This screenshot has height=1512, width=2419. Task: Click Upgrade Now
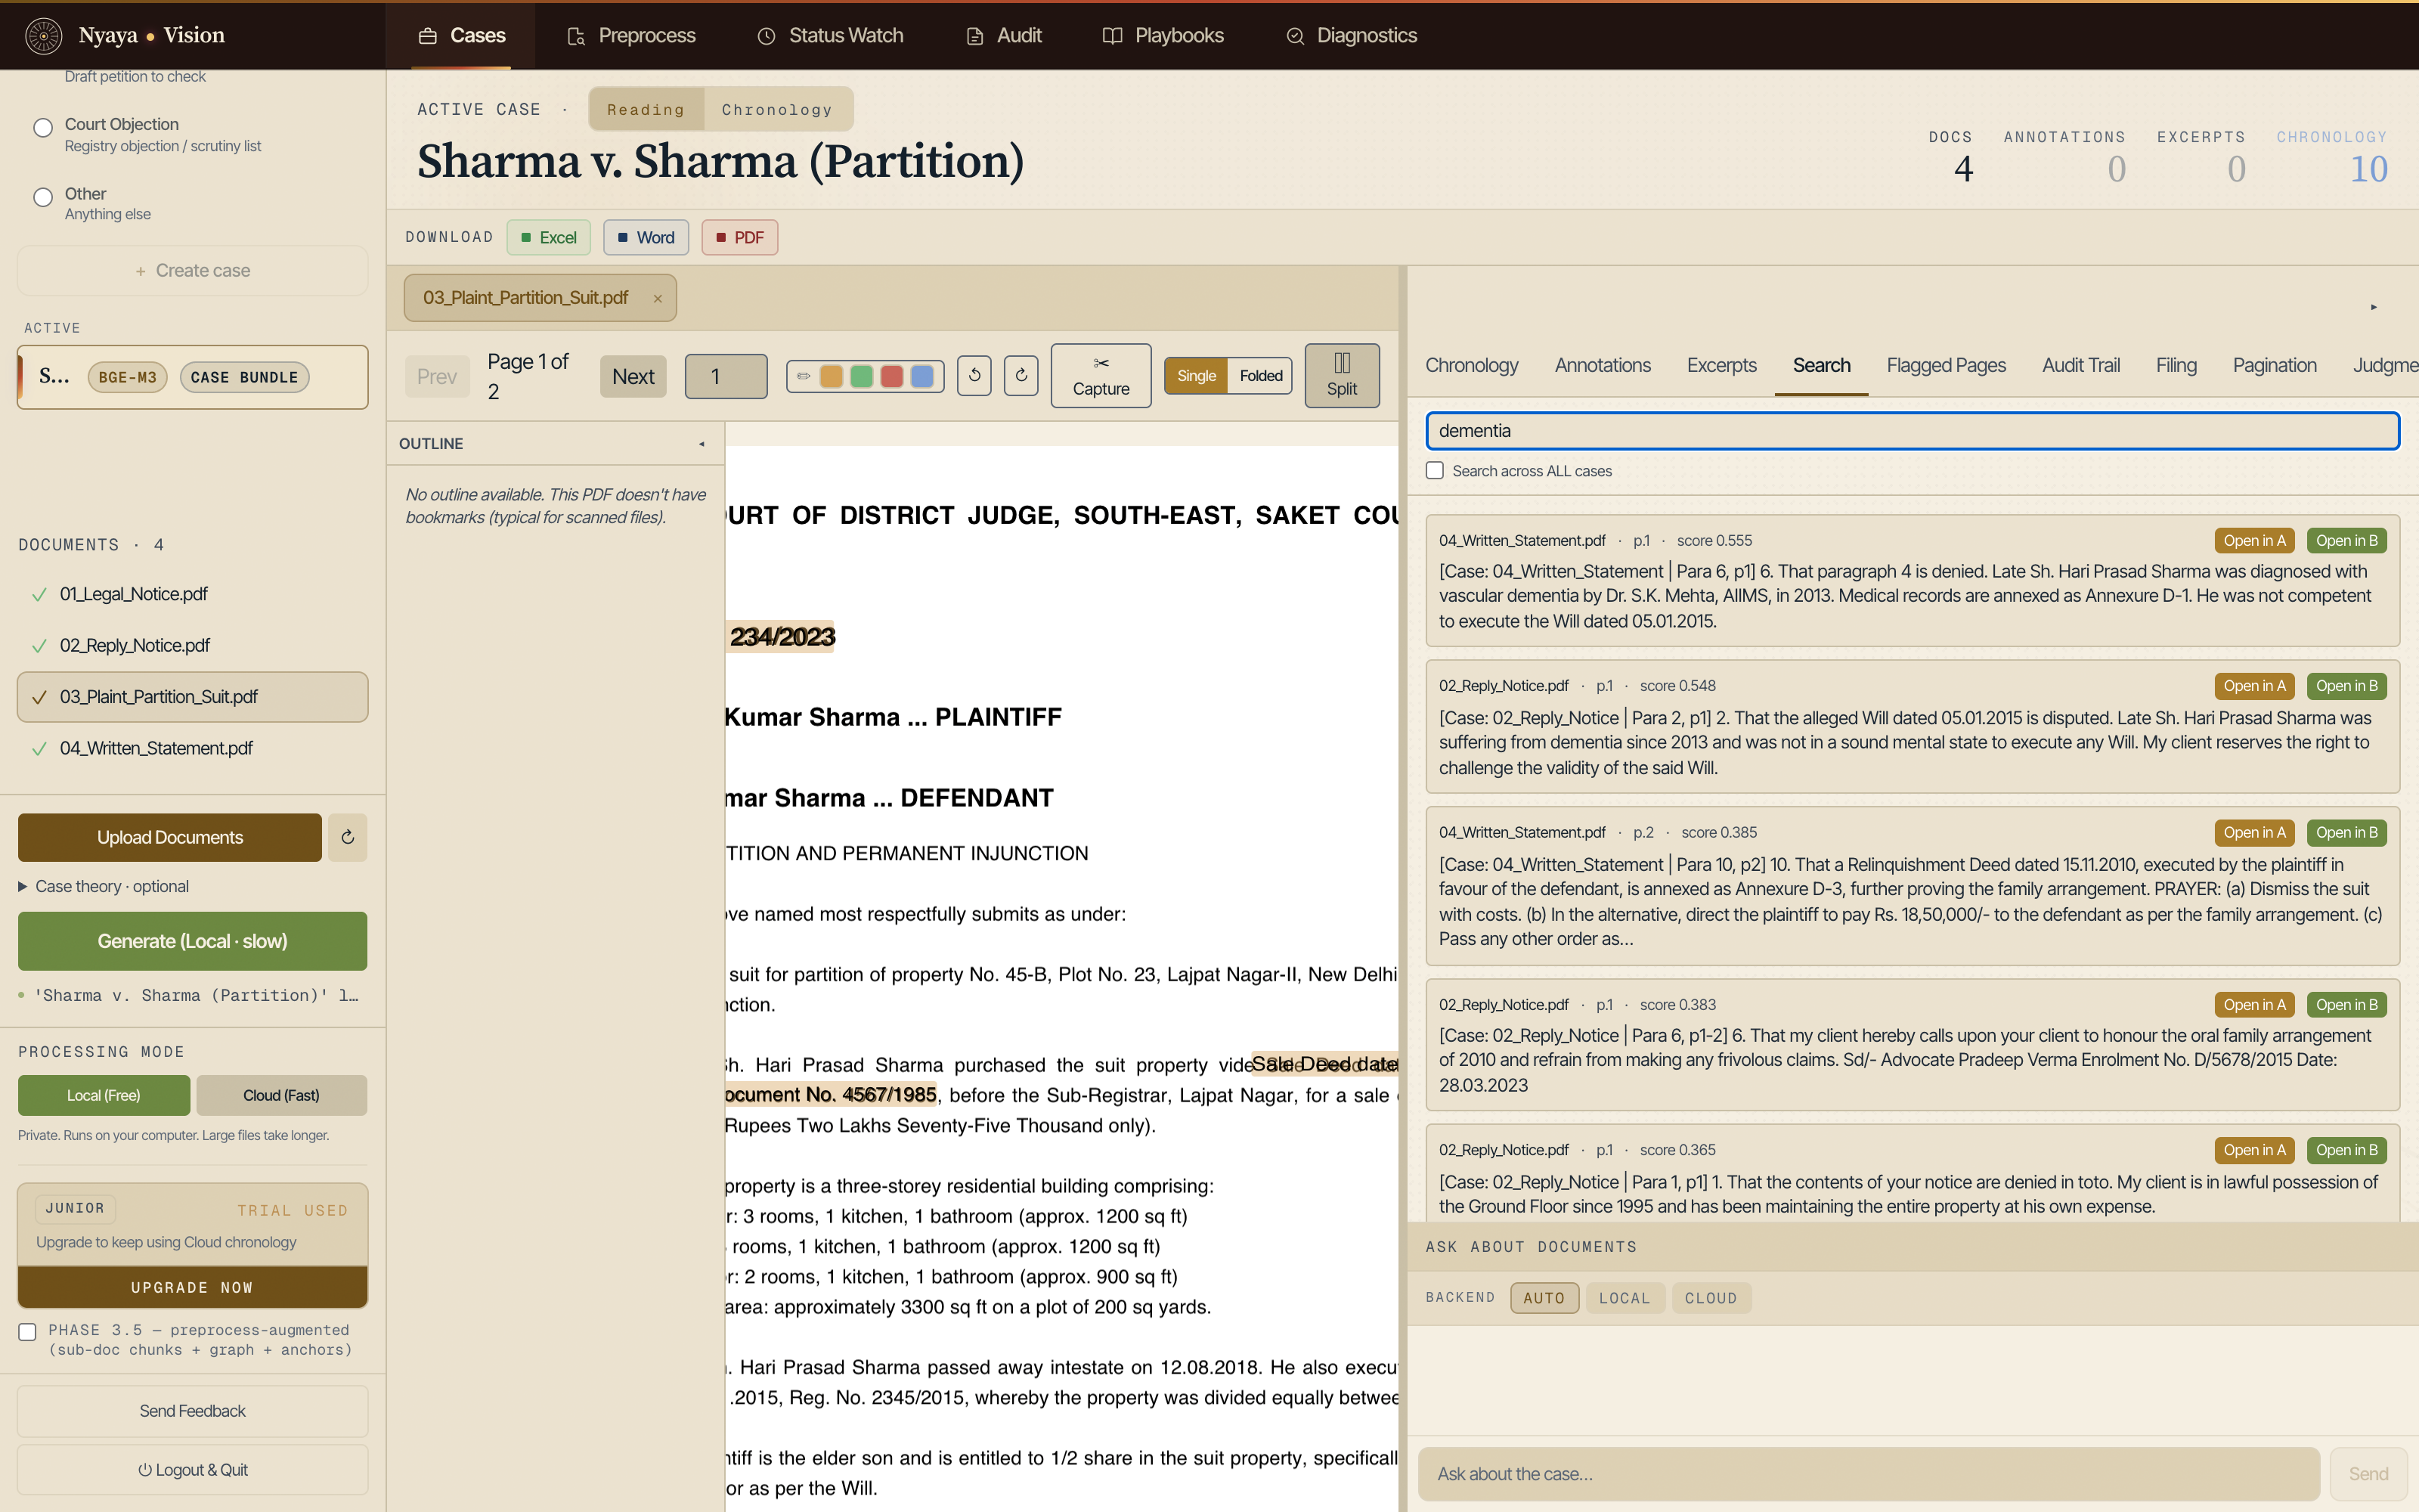tap(192, 1287)
